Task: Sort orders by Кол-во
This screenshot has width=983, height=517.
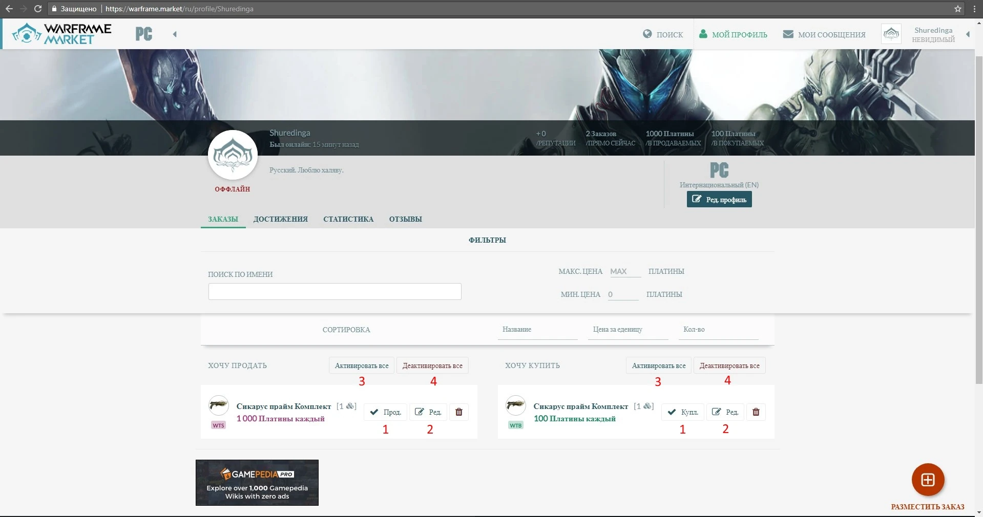Action: [718, 330]
